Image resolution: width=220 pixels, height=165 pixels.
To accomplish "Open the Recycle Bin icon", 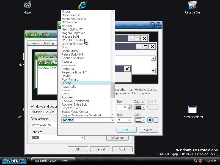I will coord(192,7).
